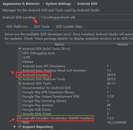The height and width of the screenshot is (130, 133).
Task: Enable Google Play APK Expansion library
Action: (x=20, y=92)
